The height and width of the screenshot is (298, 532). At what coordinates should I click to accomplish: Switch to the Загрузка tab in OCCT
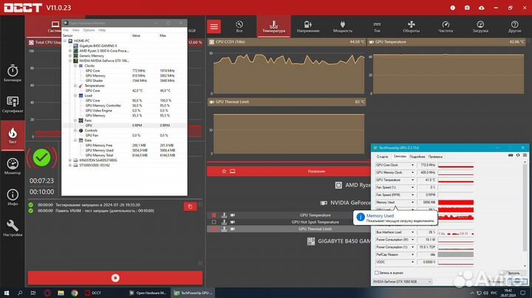pyautogui.click(x=480, y=27)
